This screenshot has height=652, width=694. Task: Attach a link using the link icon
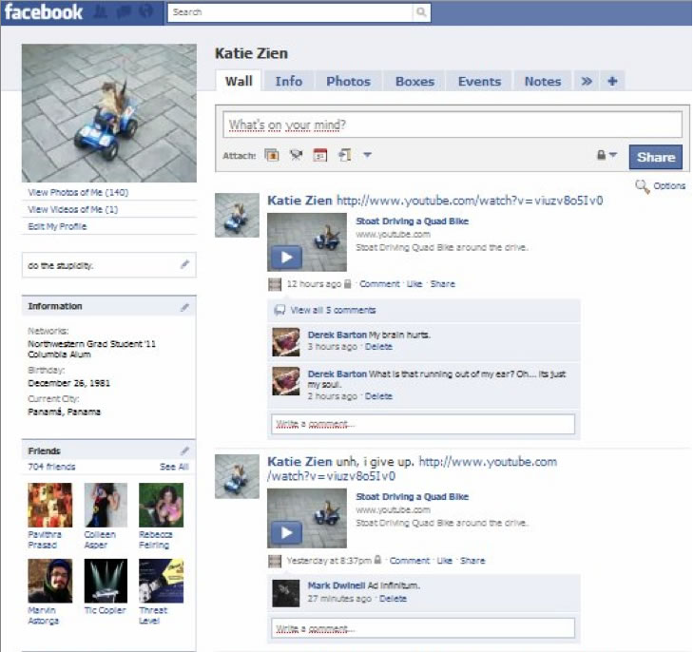point(344,155)
